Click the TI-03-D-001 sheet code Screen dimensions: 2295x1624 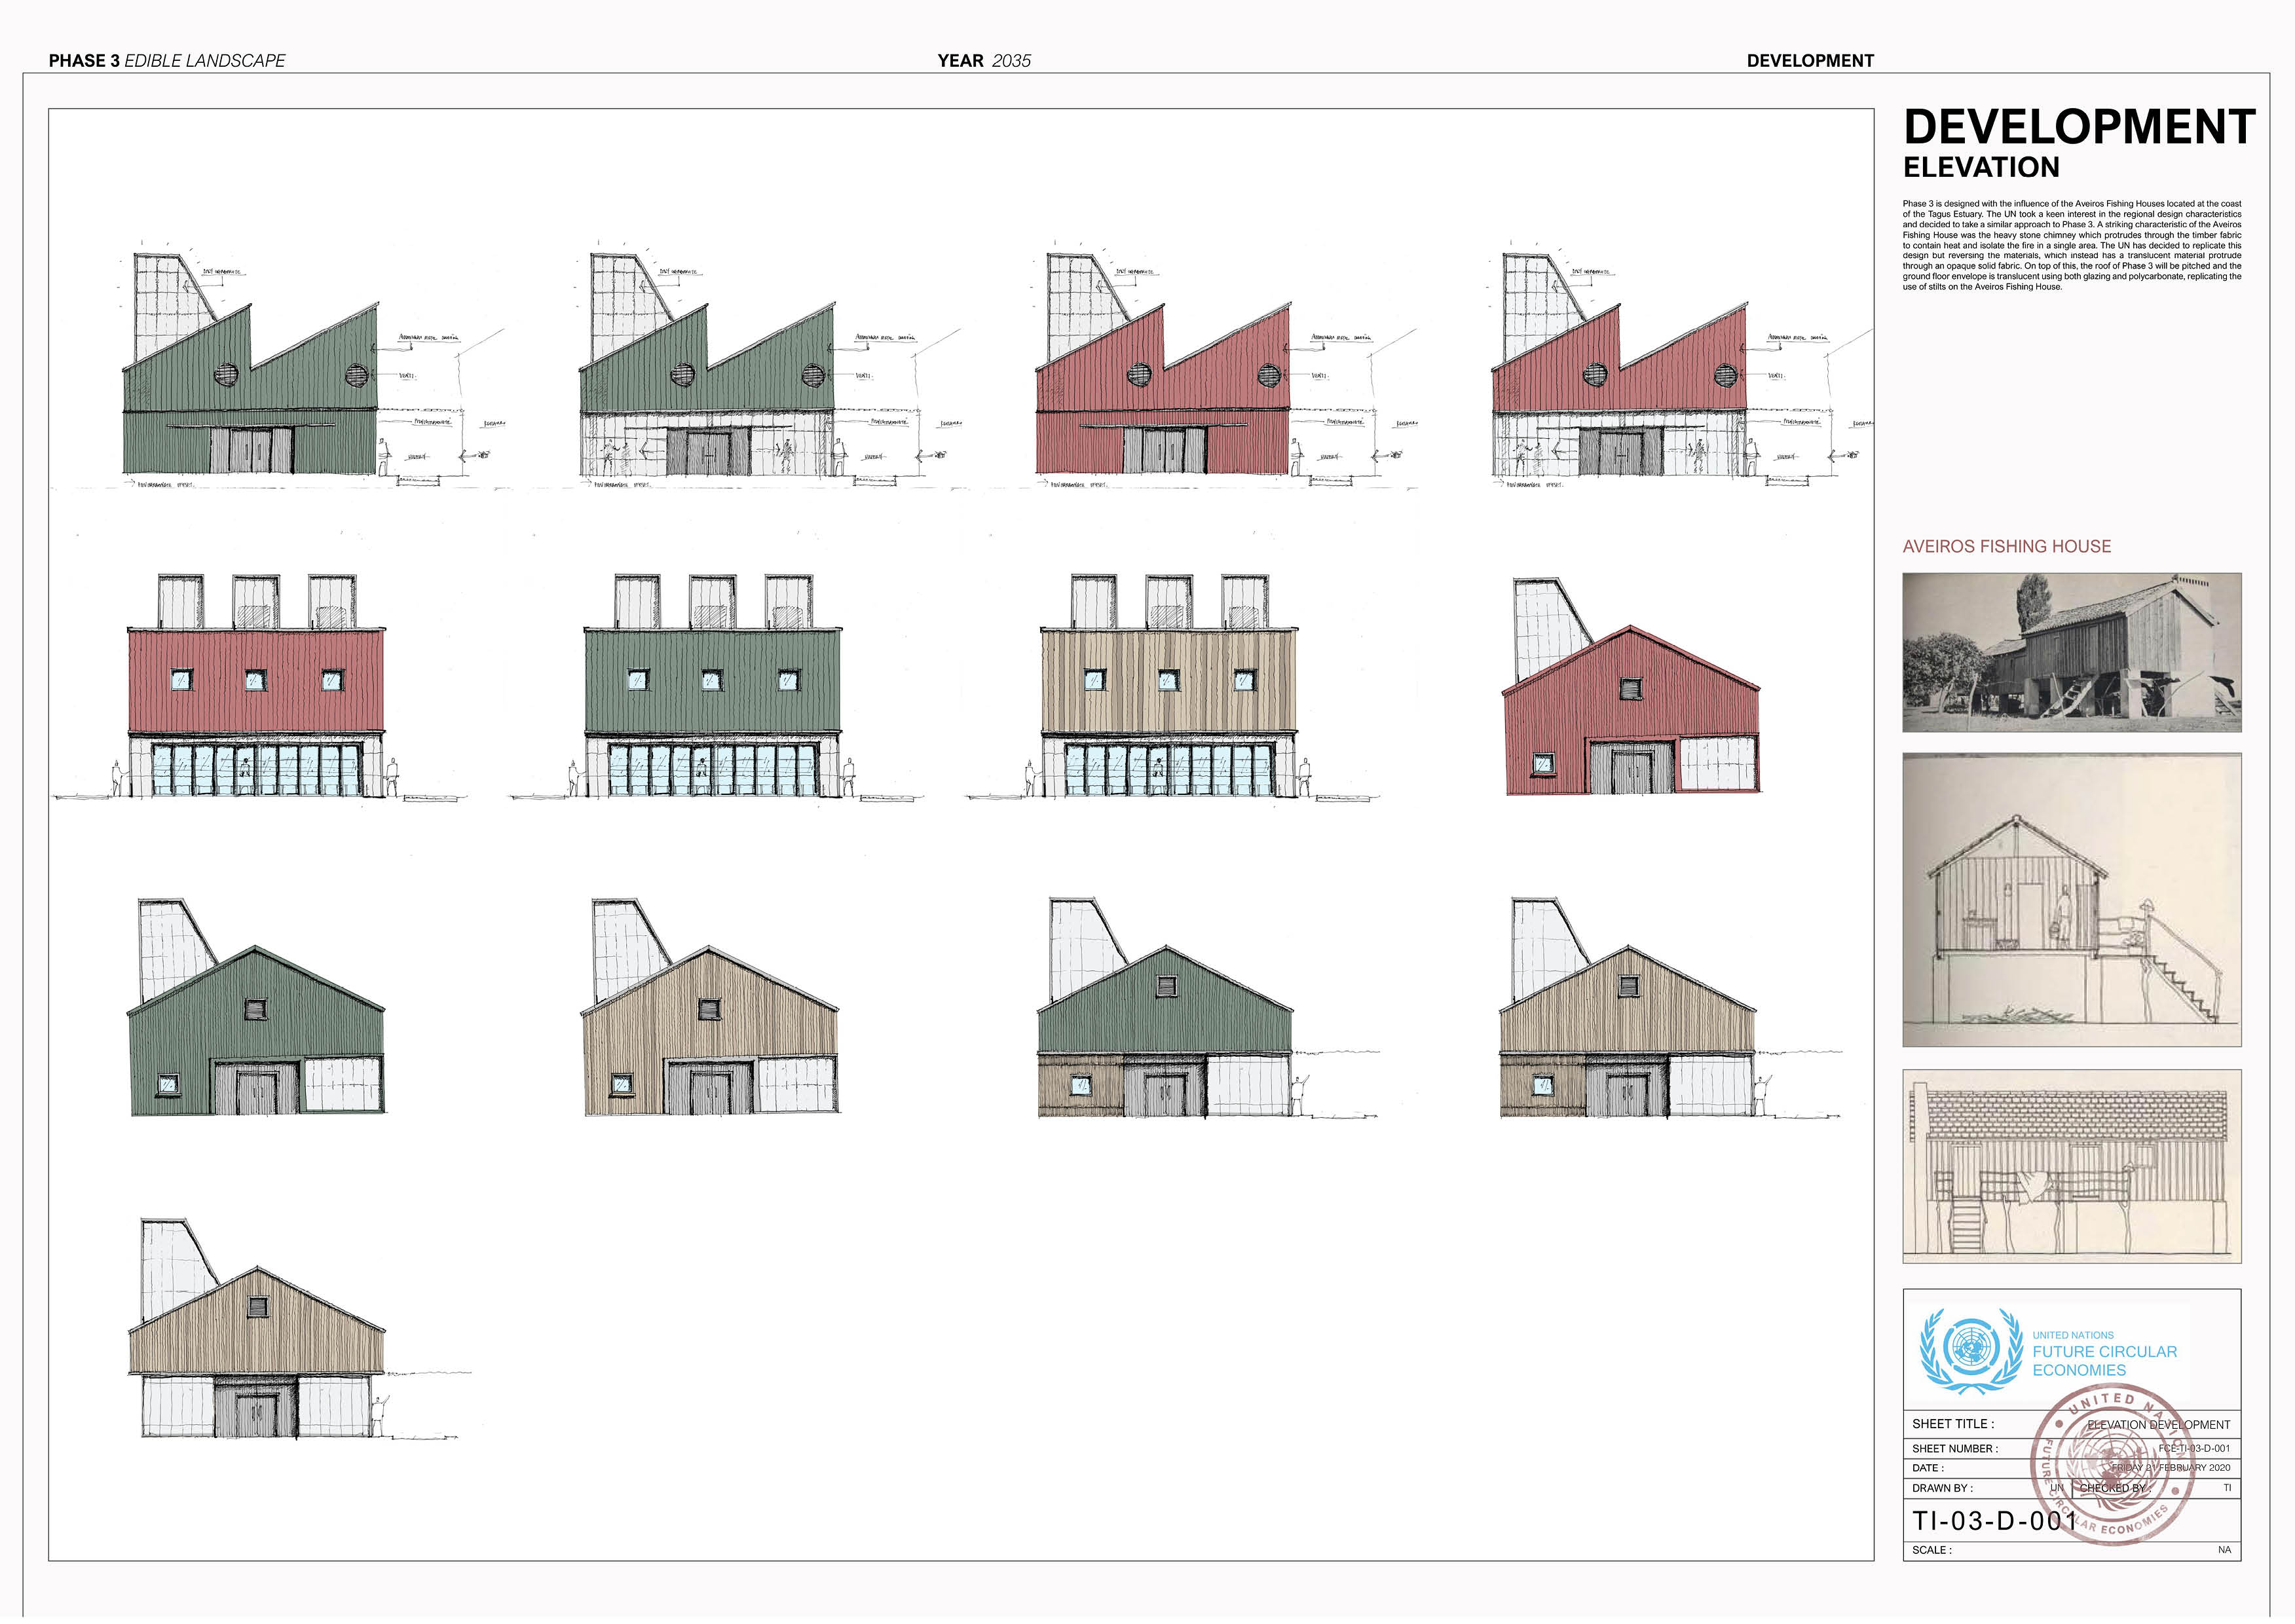(1994, 1521)
